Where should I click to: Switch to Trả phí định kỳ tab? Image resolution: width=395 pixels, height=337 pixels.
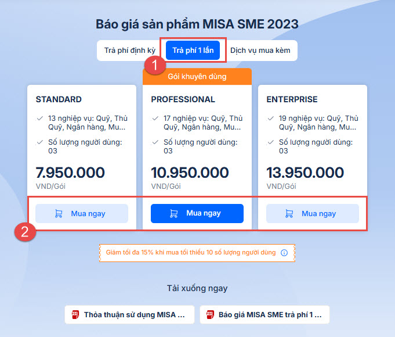[130, 51]
